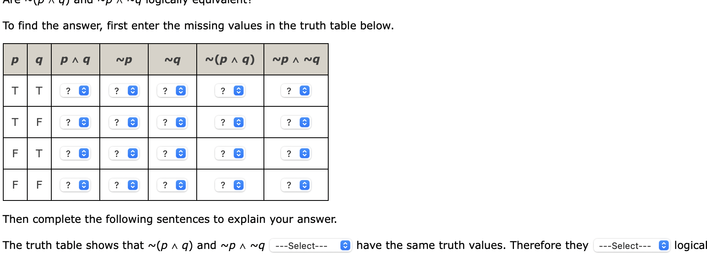Open the ~p dropdown in row T T
Viewport: 707px width, 273px height.
124,90
